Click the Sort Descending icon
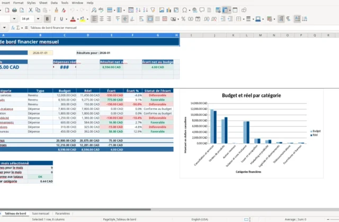Image resolution: width=339 pixels, height=222 pixels. [x=146, y=10]
